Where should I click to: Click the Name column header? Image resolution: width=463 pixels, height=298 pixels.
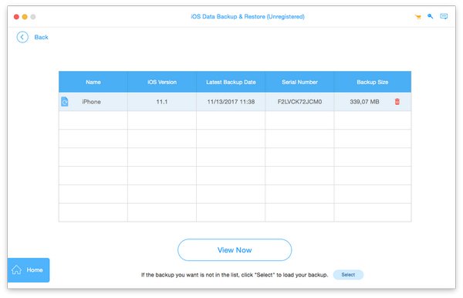click(93, 82)
